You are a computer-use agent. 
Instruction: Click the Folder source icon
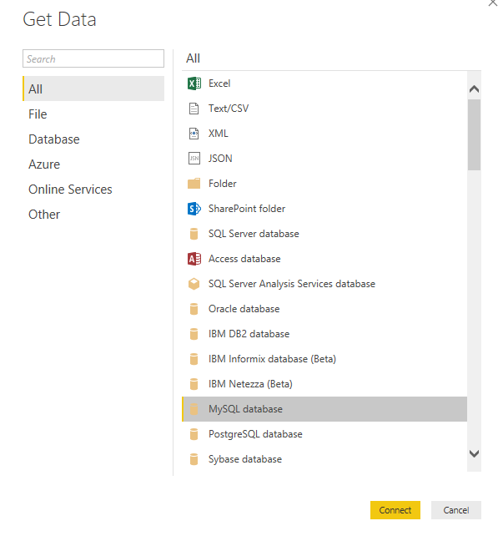194,184
